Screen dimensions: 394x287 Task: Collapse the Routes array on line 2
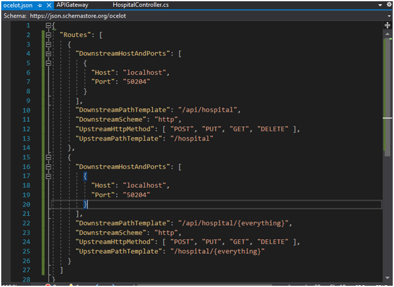click(48, 35)
